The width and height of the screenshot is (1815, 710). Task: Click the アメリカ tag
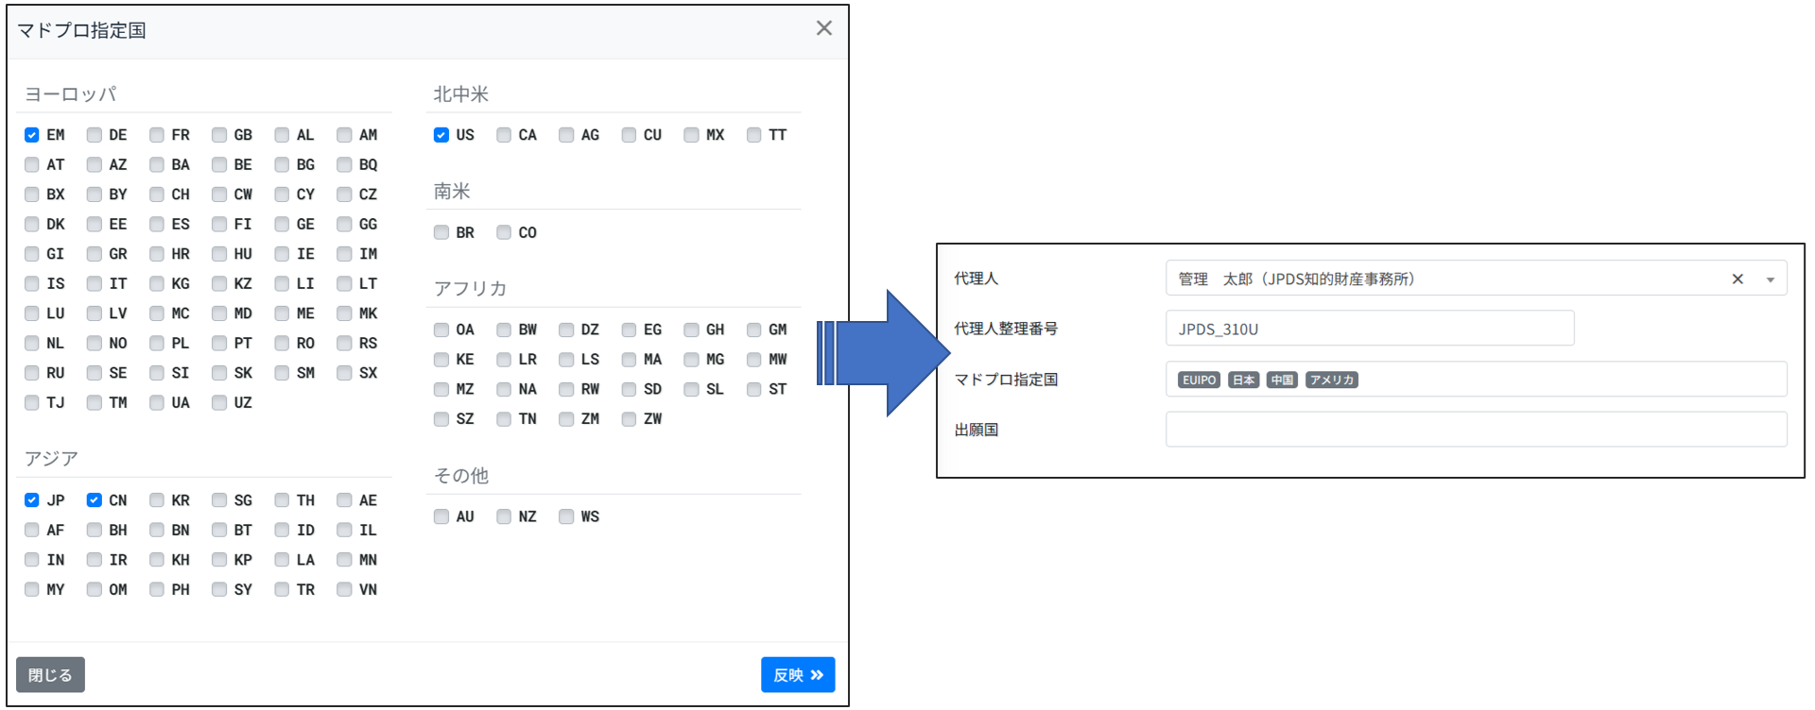pos(1331,380)
